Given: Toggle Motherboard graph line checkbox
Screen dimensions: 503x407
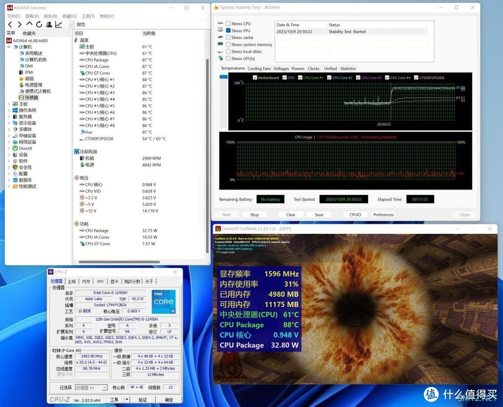Looking at the screenshot, I should tap(255, 78).
